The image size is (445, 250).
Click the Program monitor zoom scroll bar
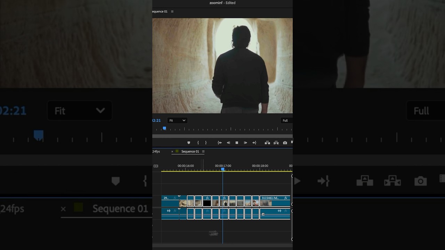(x=222, y=136)
